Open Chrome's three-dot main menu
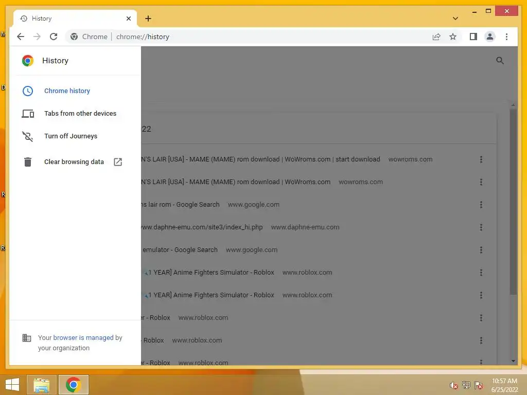 point(506,37)
